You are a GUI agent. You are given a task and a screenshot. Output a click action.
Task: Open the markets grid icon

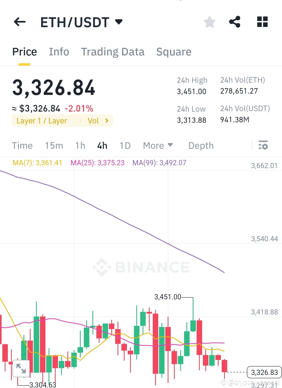click(x=262, y=22)
